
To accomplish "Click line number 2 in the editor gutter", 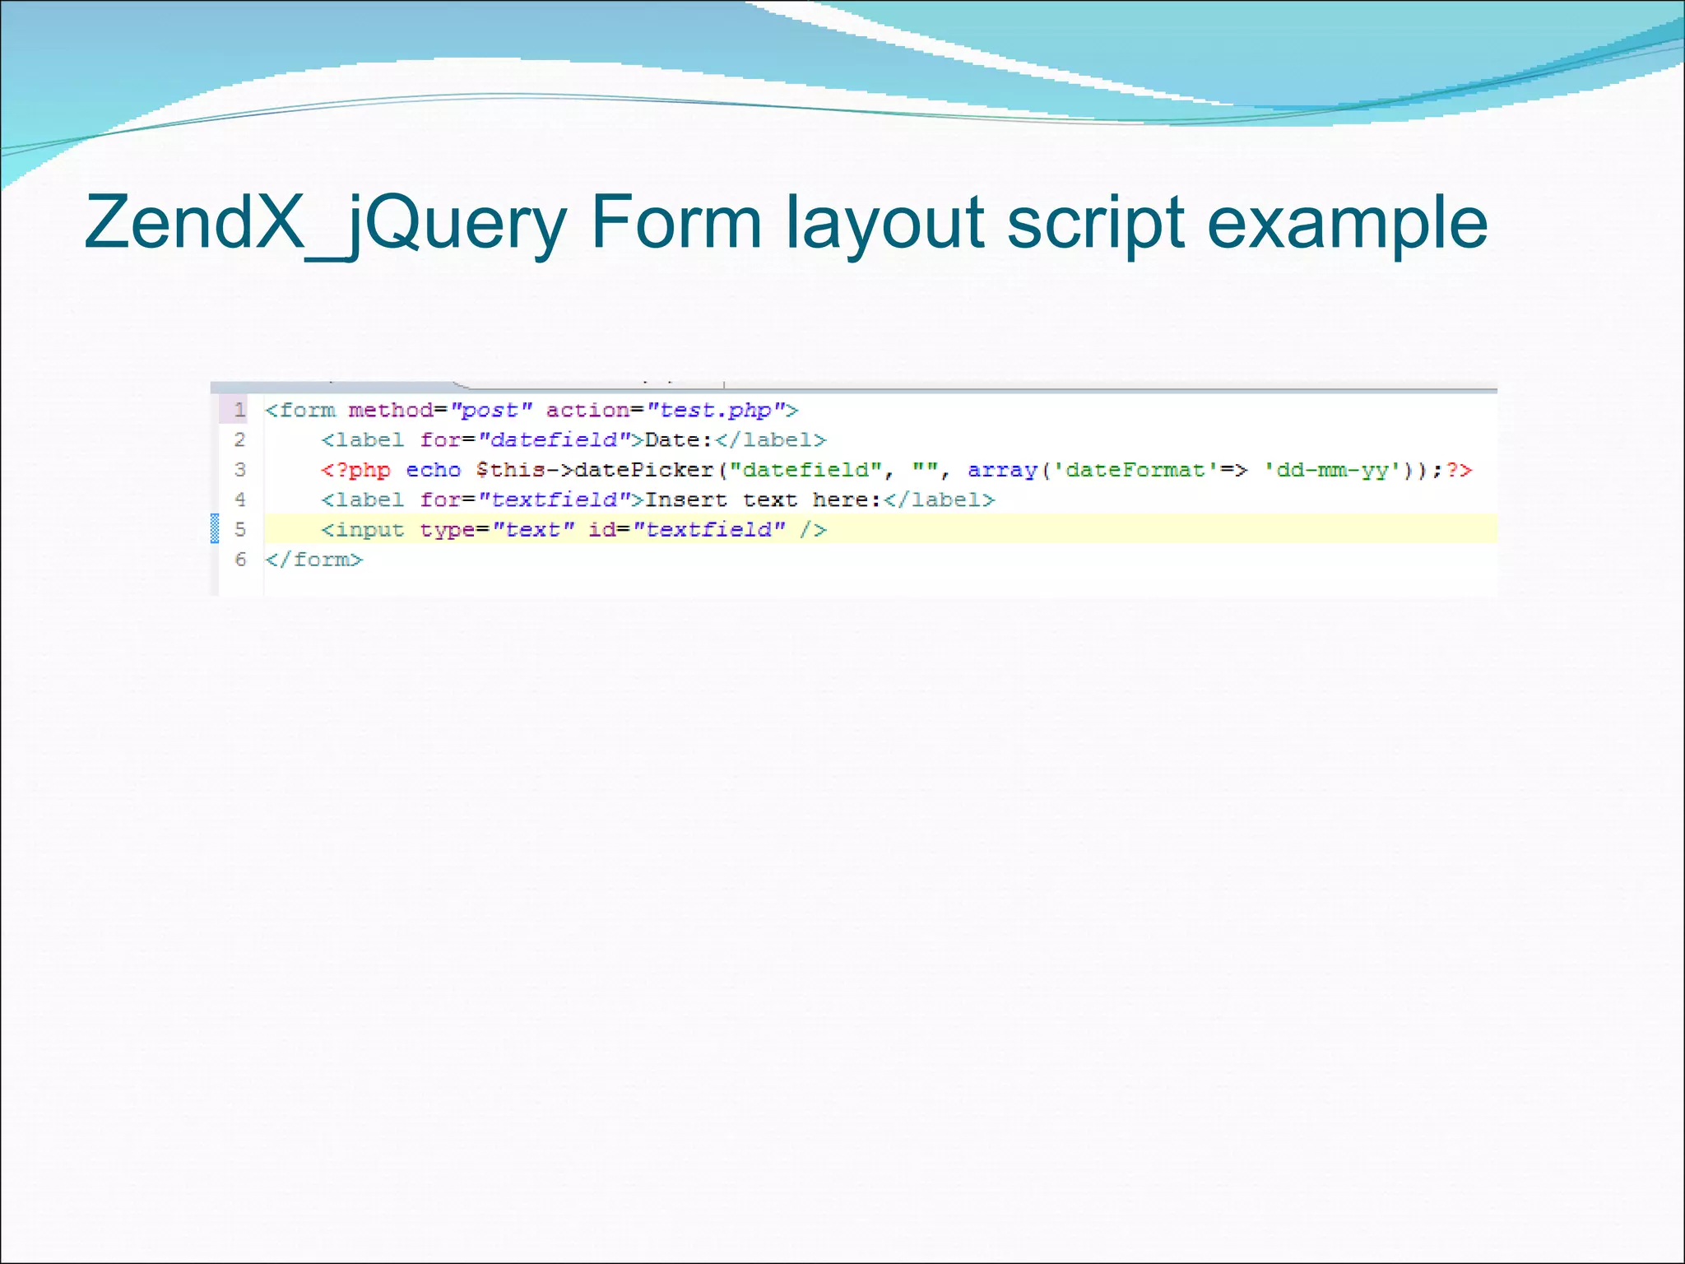I will 239,440.
